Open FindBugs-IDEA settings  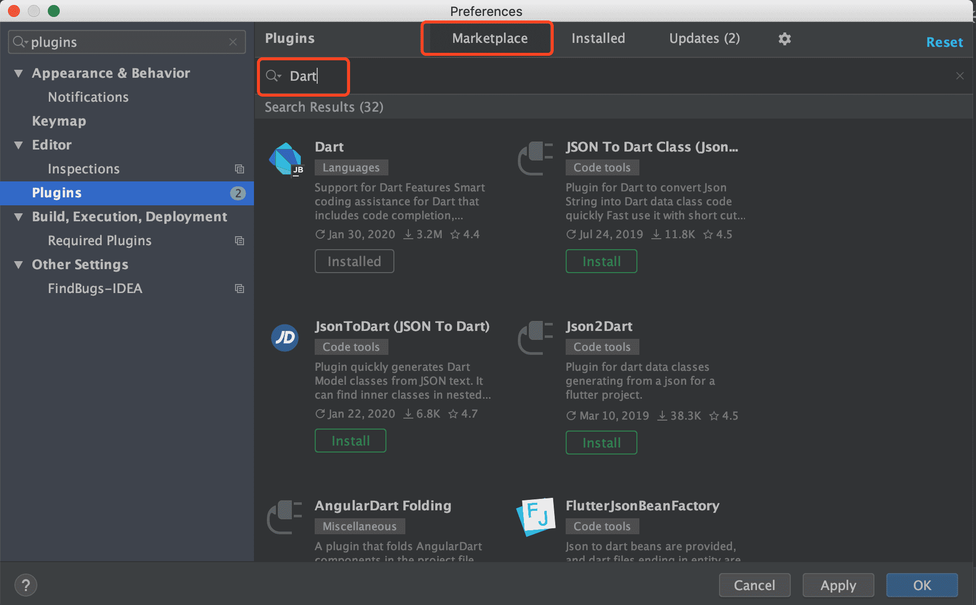[x=95, y=289]
